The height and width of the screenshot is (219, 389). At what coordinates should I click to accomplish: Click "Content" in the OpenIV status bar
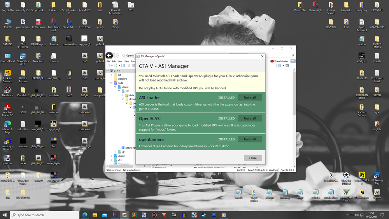(241, 170)
